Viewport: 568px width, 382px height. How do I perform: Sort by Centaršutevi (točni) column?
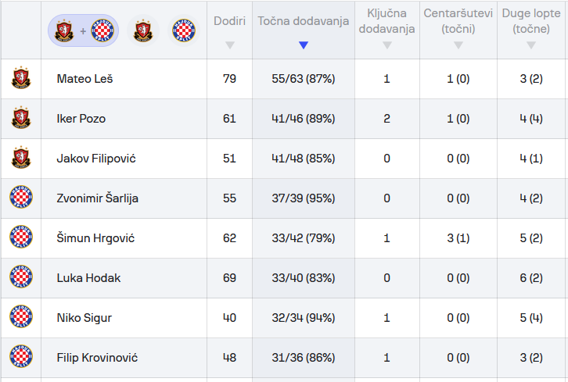(458, 45)
